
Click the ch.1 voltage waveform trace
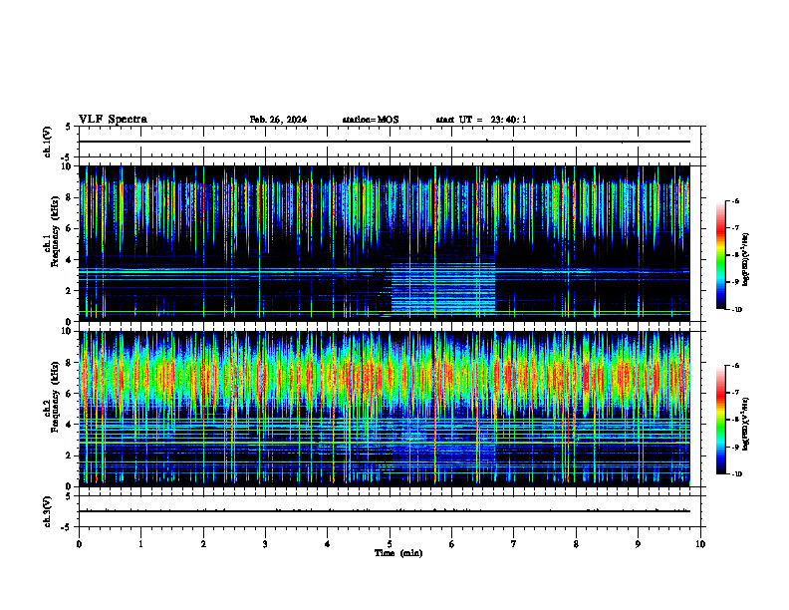[x=385, y=142]
